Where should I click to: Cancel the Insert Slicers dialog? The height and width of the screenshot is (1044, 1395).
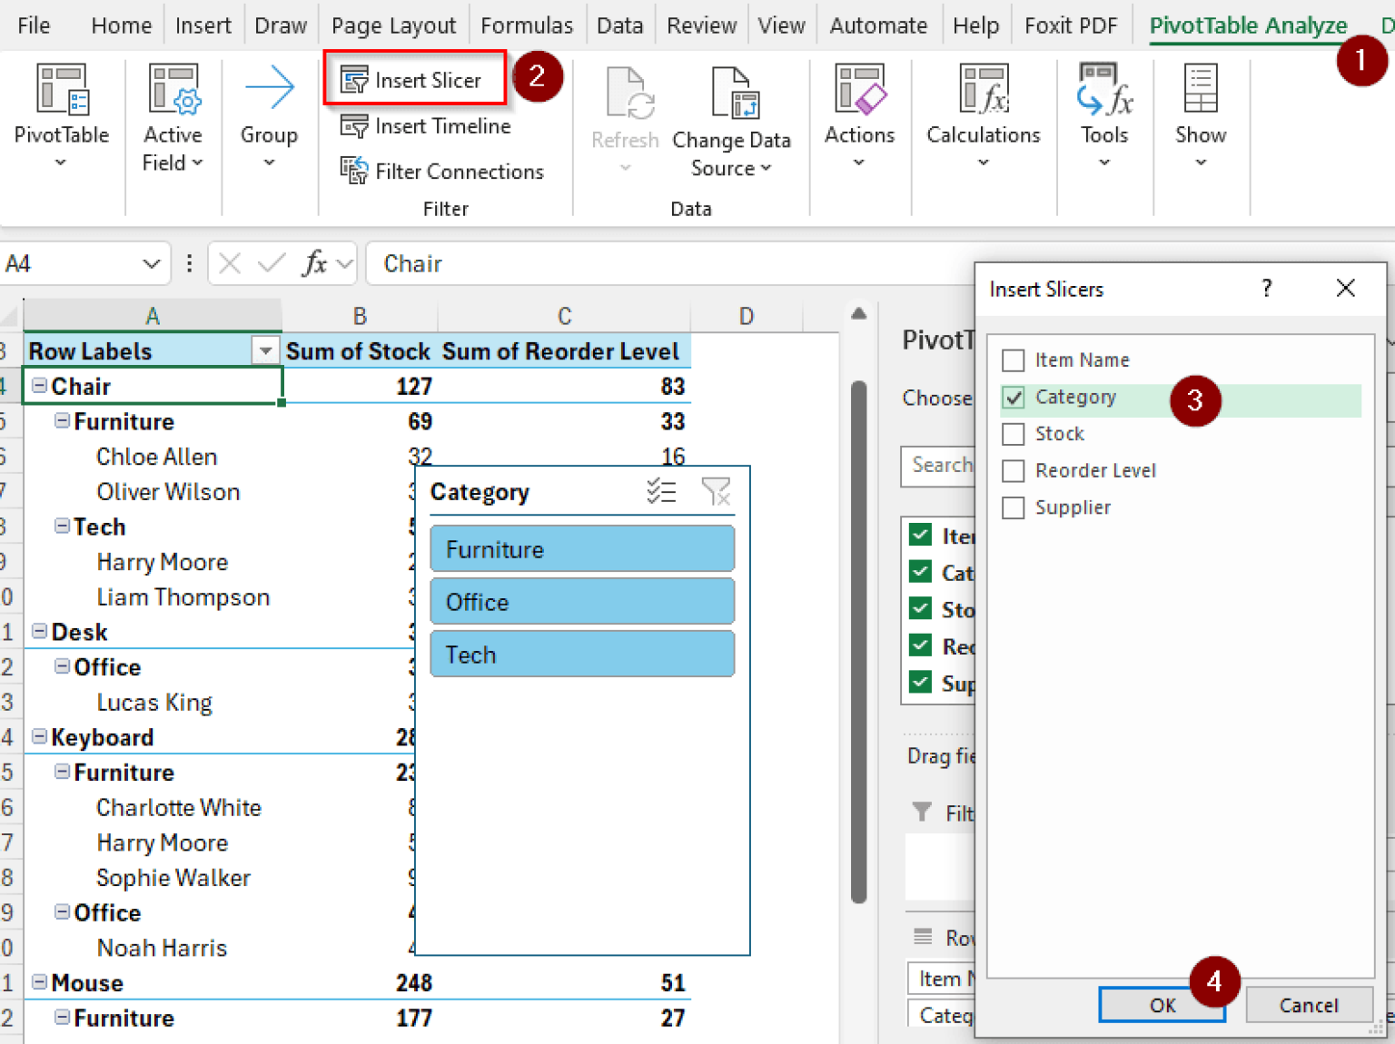pyautogui.click(x=1309, y=1005)
